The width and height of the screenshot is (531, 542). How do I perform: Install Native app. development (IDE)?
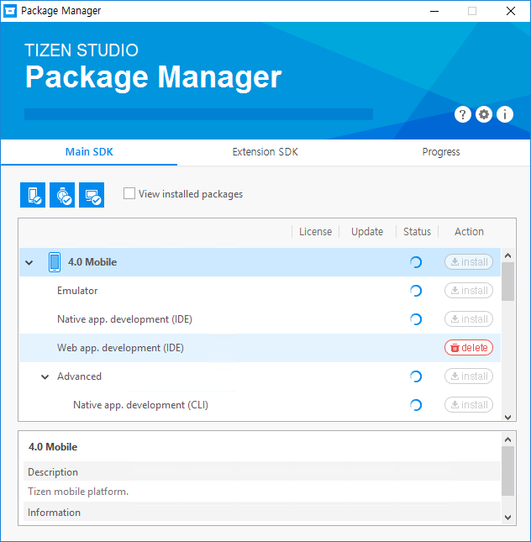(469, 319)
